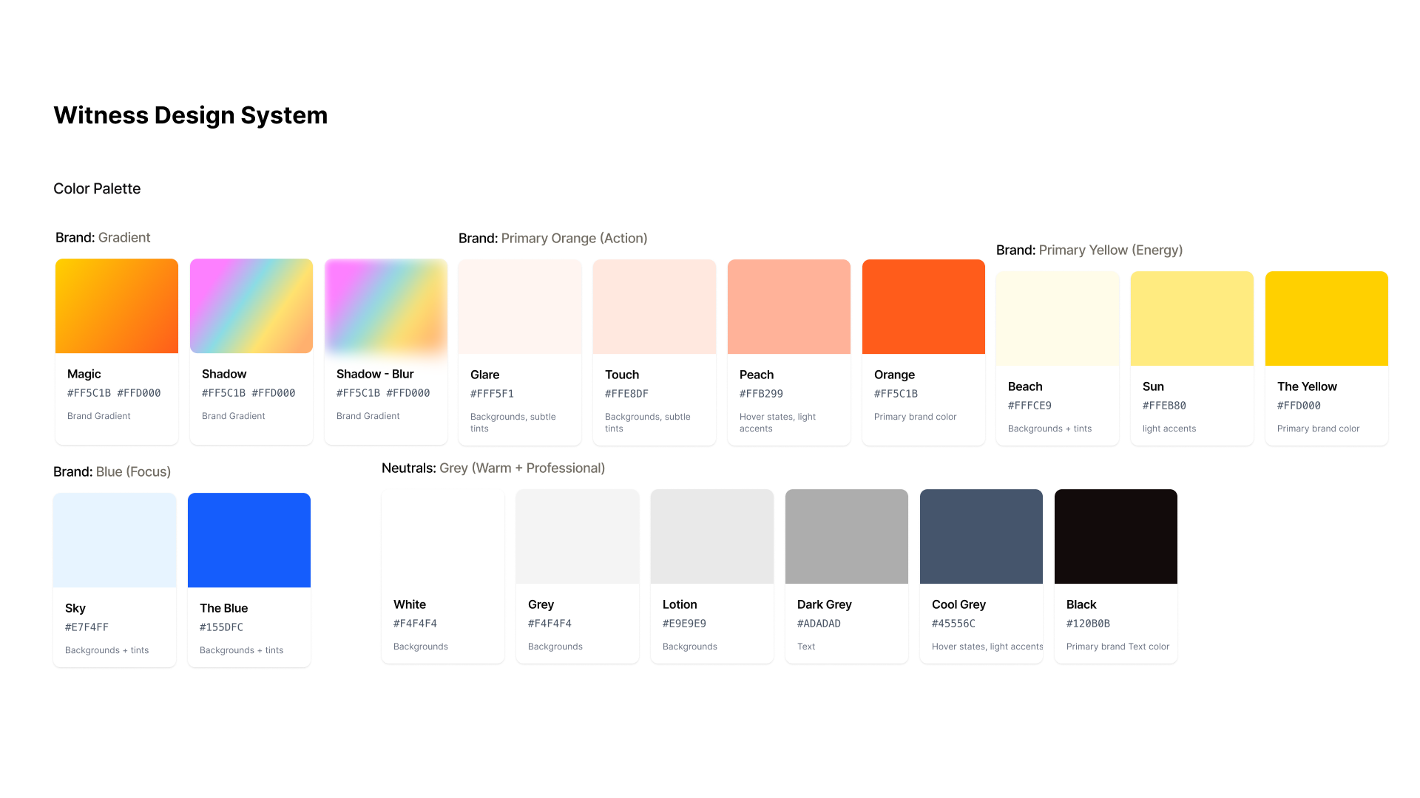
Task: Select the Beach color swatch
Action: click(1058, 318)
